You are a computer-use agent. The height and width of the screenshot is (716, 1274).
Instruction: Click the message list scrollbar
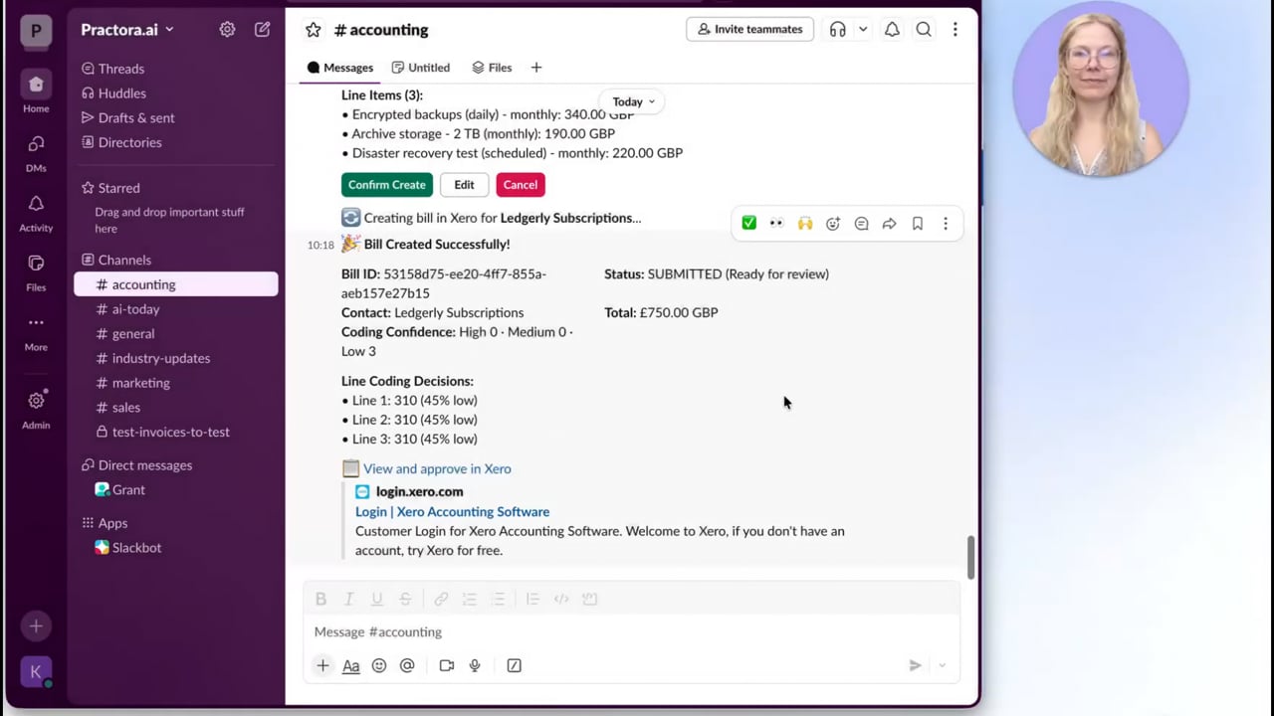pos(970,558)
